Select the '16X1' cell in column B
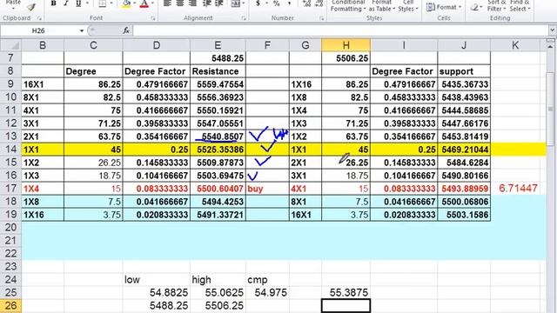The width and height of the screenshot is (557, 313). pos(43,84)
